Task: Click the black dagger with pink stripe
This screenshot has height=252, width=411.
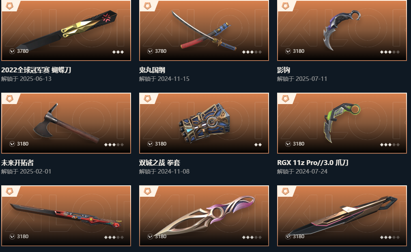Action: pyautogui.click(x=342, y=216)
